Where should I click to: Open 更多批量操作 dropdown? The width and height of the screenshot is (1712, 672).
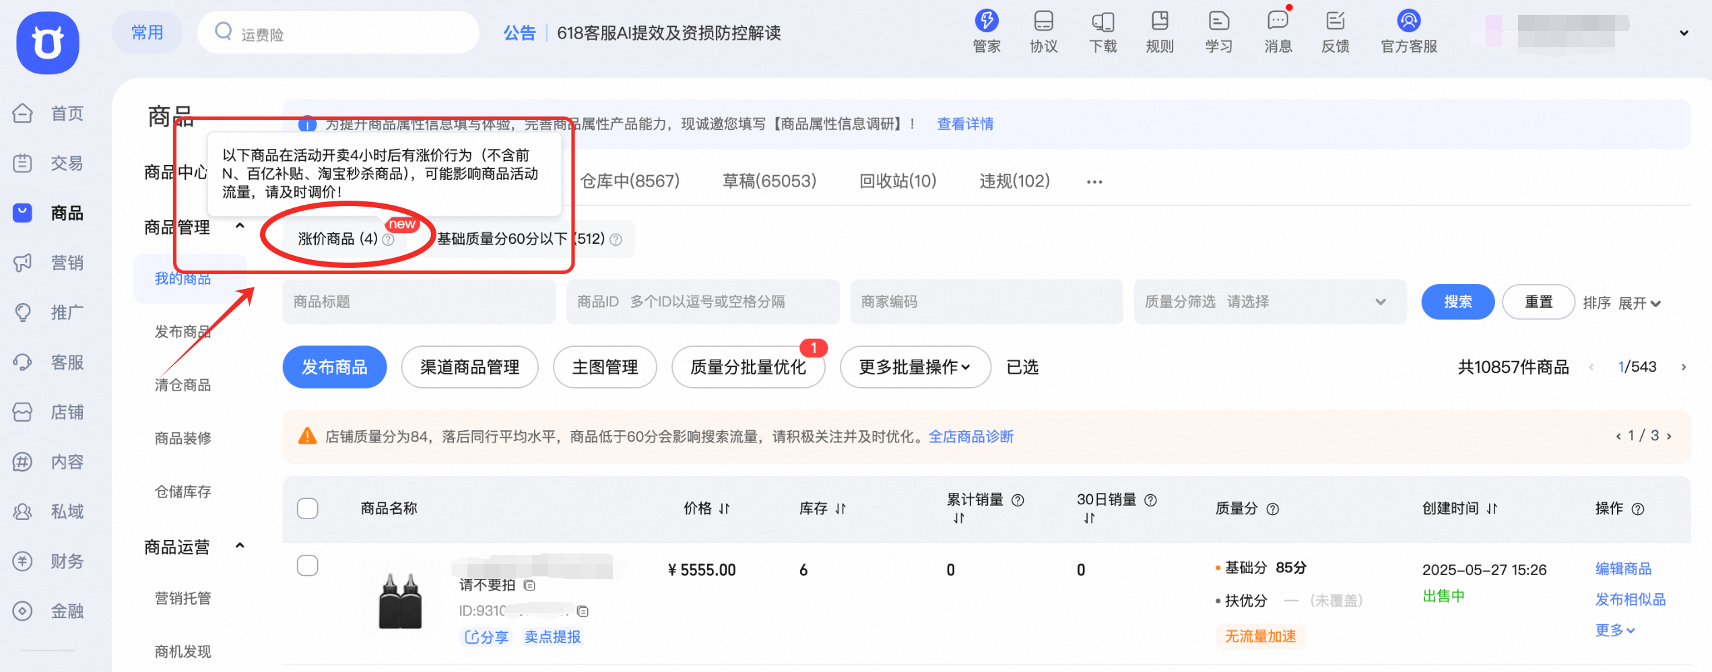(x=915, y=367)
